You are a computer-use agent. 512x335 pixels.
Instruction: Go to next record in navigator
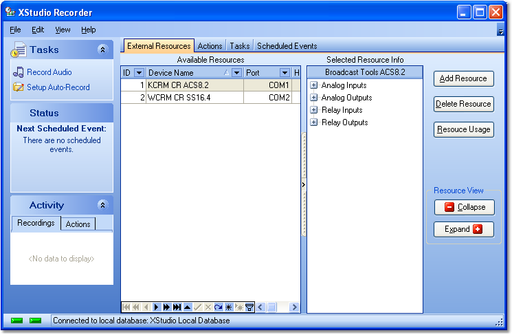pyautogui.click(x=156, y=307)
